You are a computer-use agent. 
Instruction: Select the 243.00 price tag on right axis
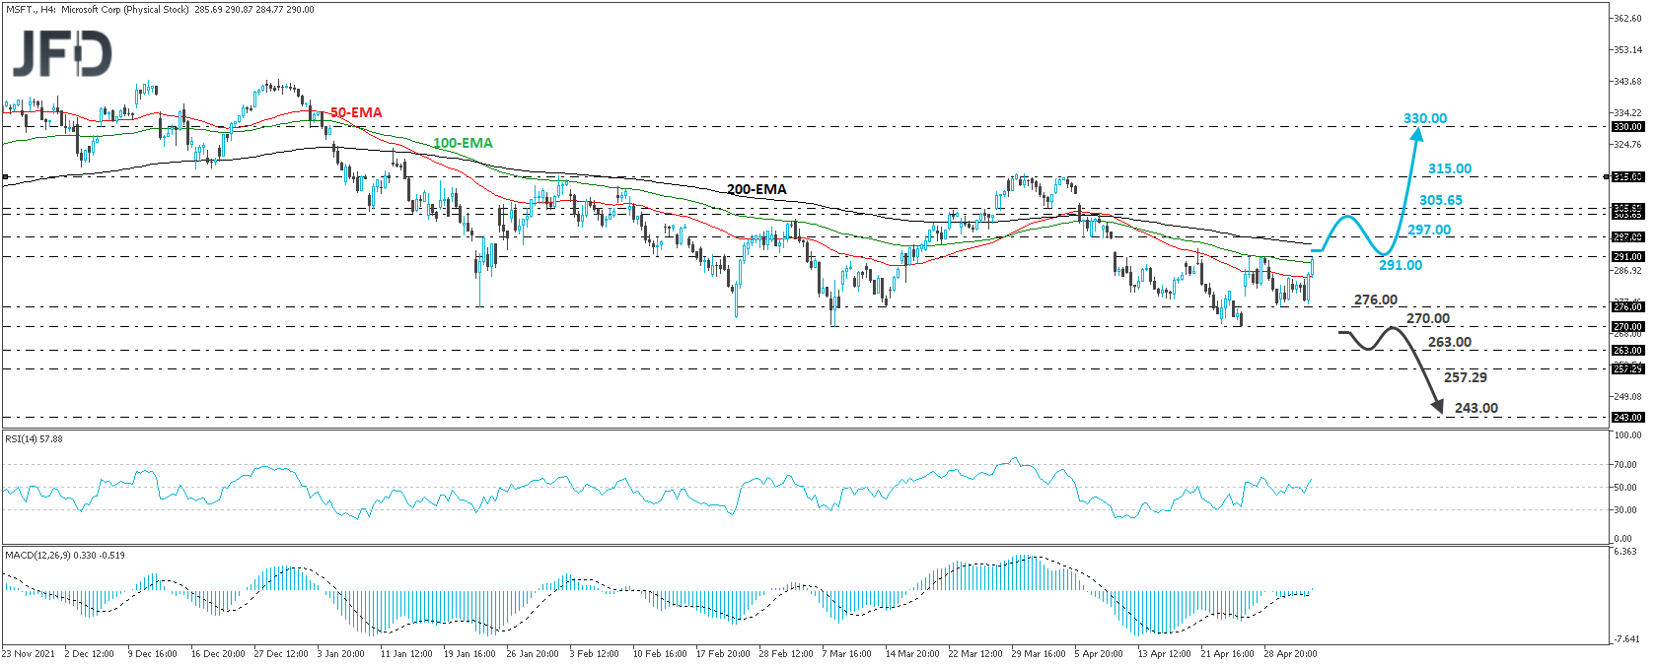coord(1627,418)
